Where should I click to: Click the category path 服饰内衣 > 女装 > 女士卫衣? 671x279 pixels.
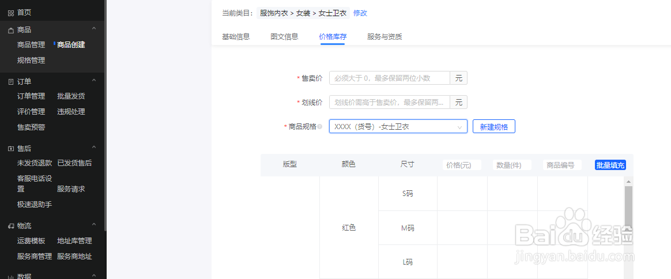[303, 13]
